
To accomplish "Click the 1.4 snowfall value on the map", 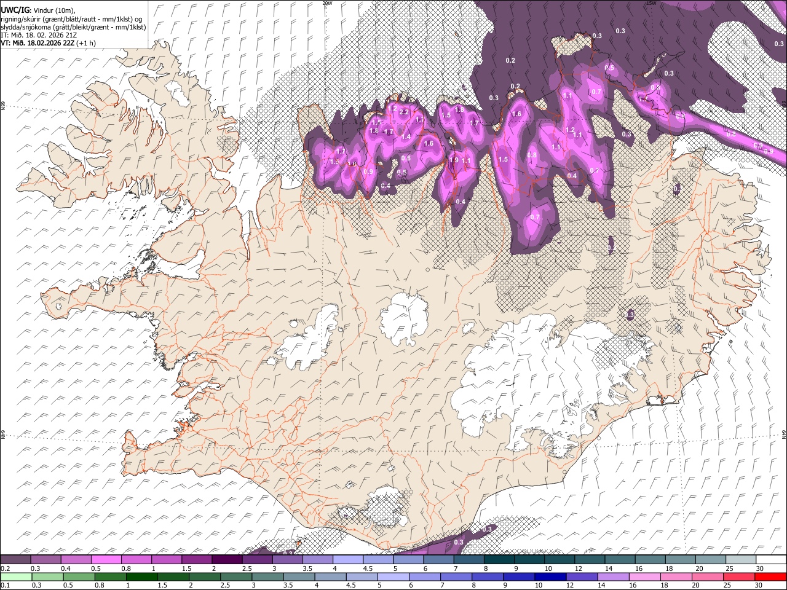I will 406,136.
